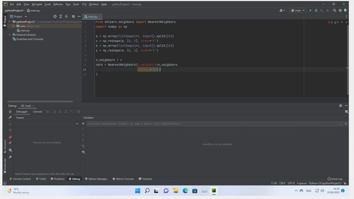Pin the debug tab with pin icon

point(11,157)
